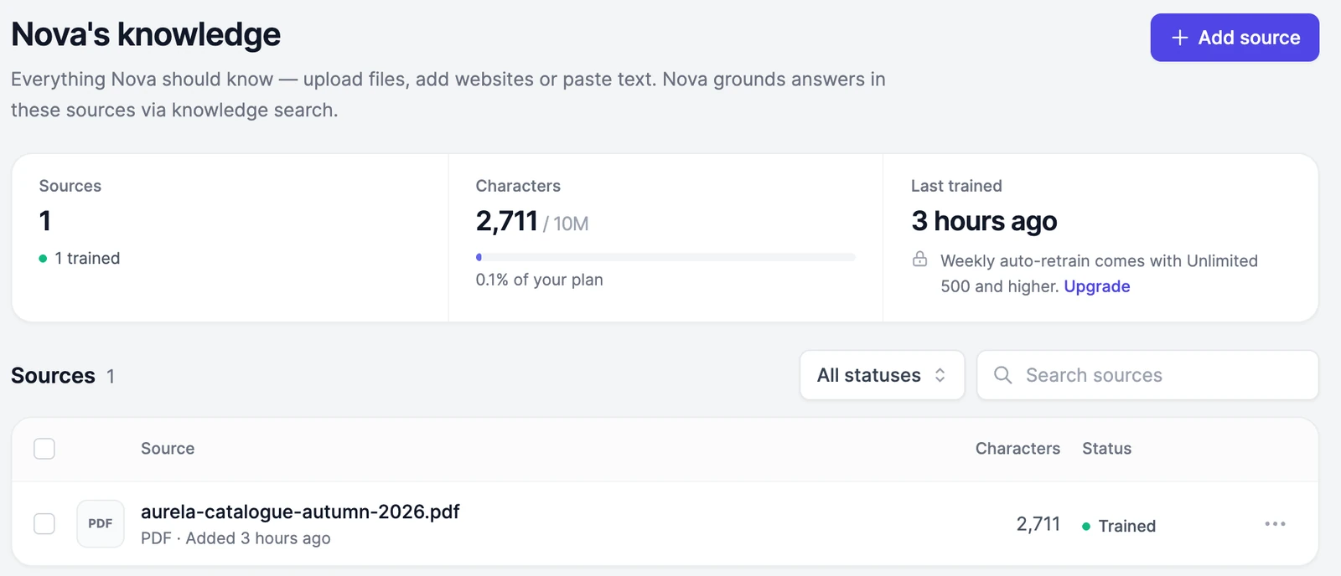Open aurela-catalogue-autumn-2026.pdf source
The height and width of the screenshot is (576, 1341).
(300, 512)
